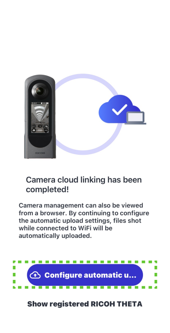Click the Wi-Fi status icon on camera display
Screen dimensions: 170x333
(32, 103)
